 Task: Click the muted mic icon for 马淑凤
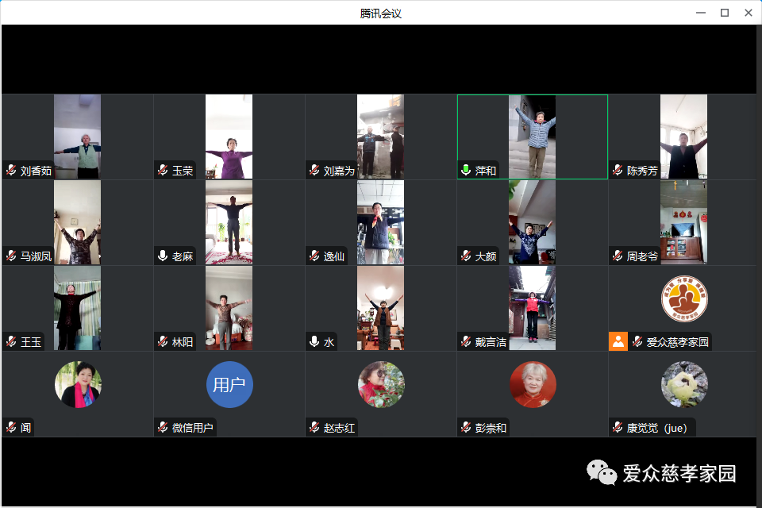(11, 256)
